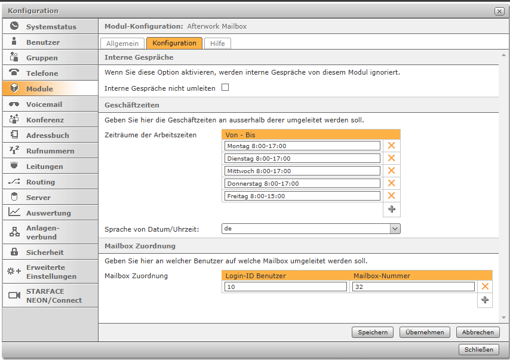Enable Interne Gespräche nicht umleiten checkbox
Screen dimensions: 510x360
point(225,88)
